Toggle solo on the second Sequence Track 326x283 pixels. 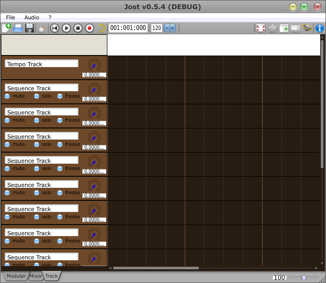(36, 120)
